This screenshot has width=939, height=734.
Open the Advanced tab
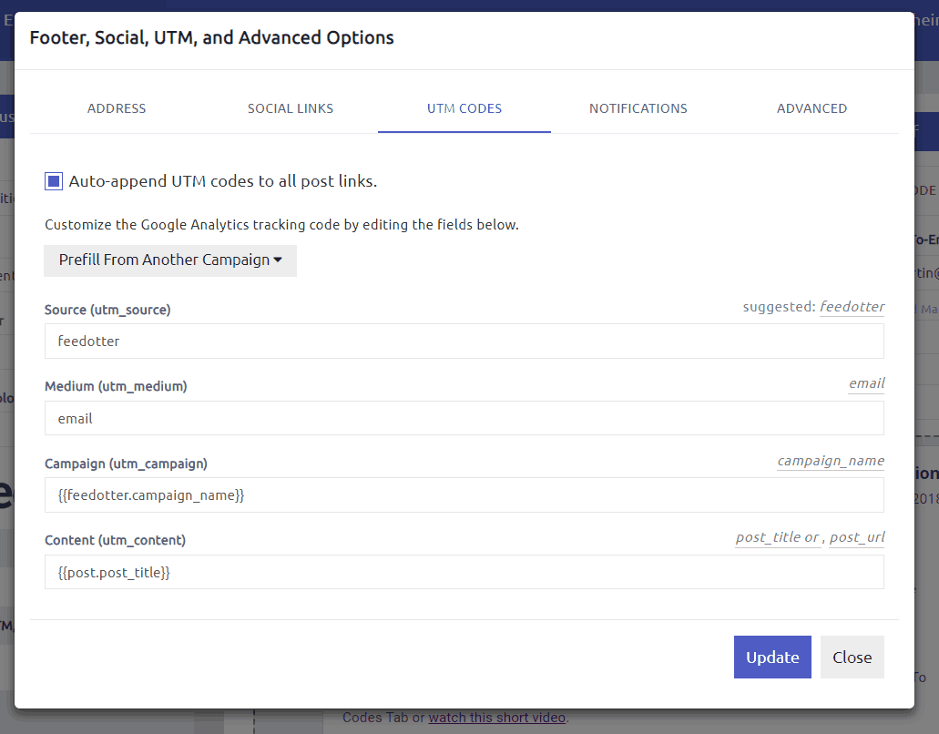click(x=811, y=108)
